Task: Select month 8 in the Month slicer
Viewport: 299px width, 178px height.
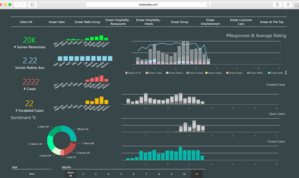Action: click(x=159, y=174)
